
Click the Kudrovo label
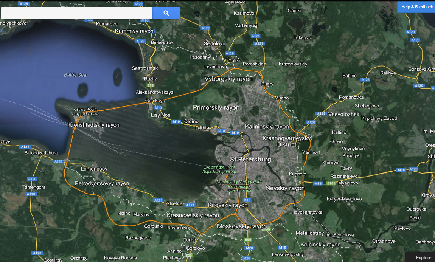point(297,174)
